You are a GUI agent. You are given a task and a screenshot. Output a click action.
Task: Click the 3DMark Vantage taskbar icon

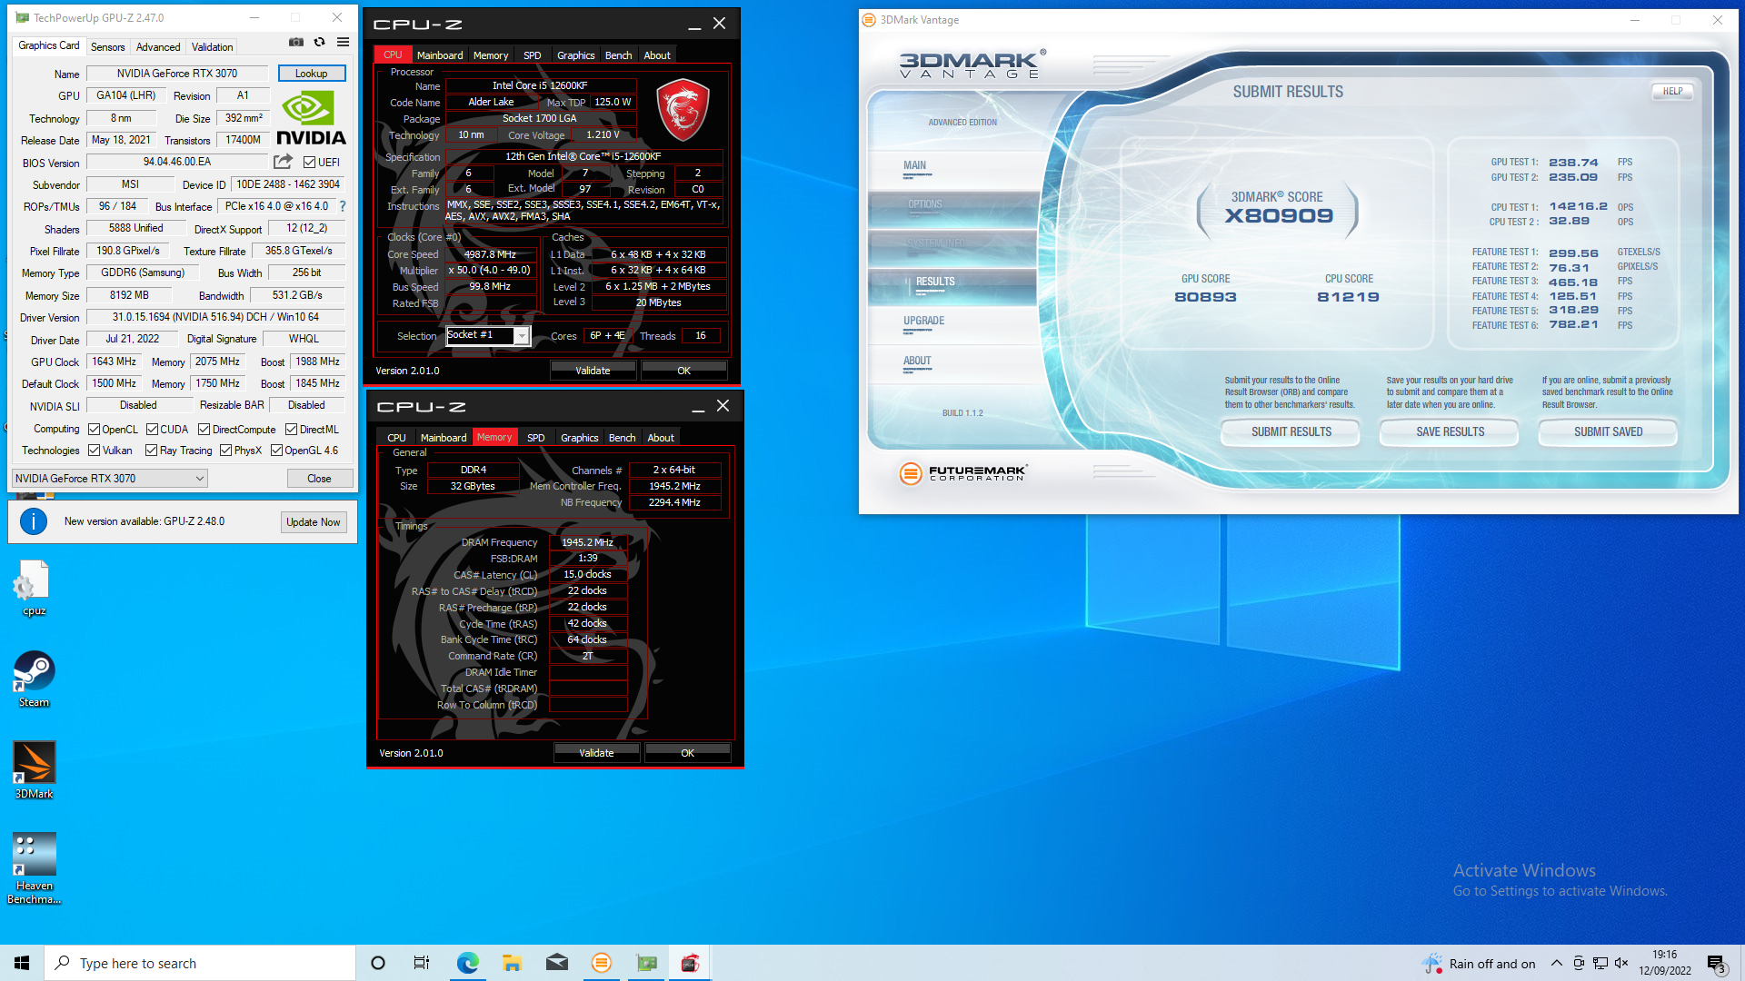click(601, 963)
